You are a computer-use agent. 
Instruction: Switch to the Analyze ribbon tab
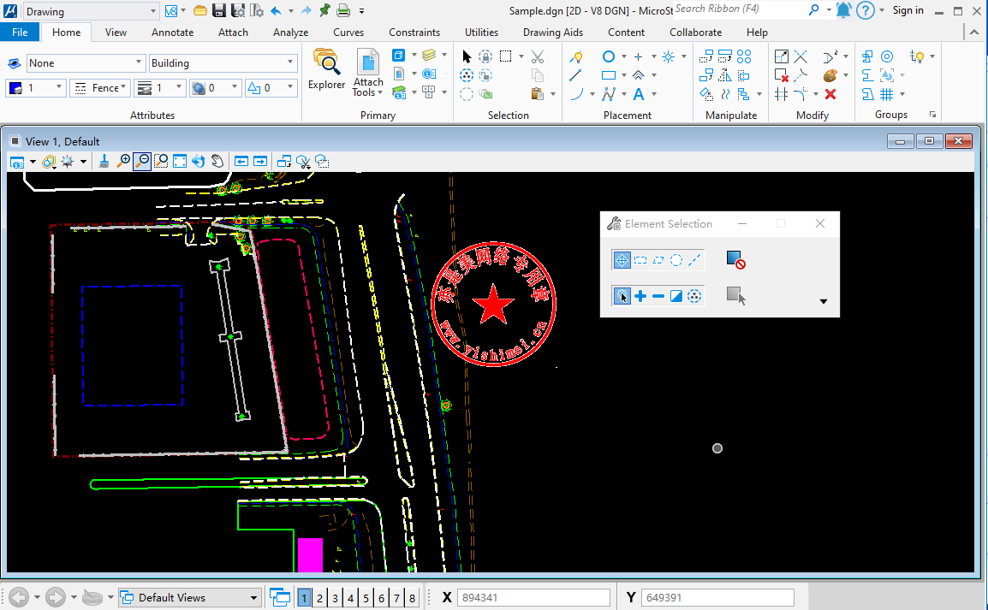(x=290, y=33)
